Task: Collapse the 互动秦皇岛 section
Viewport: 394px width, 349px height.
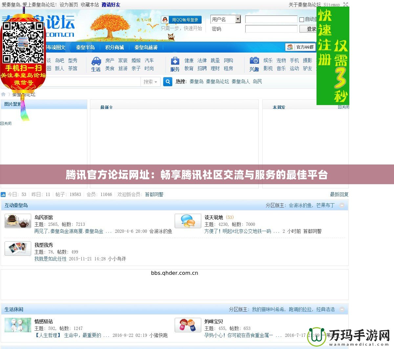Action: (x=342, y=205)
